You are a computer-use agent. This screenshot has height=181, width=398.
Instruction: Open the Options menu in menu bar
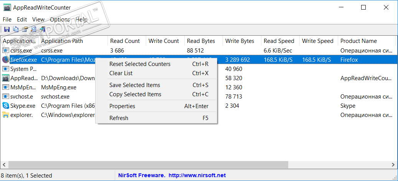(x=60, y=20)
